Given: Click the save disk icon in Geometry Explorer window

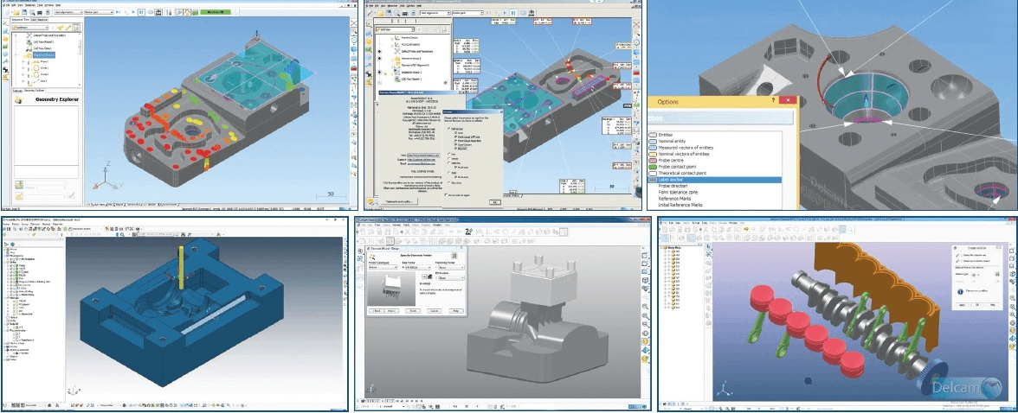Looking at the screenshot, I should 24,12.
